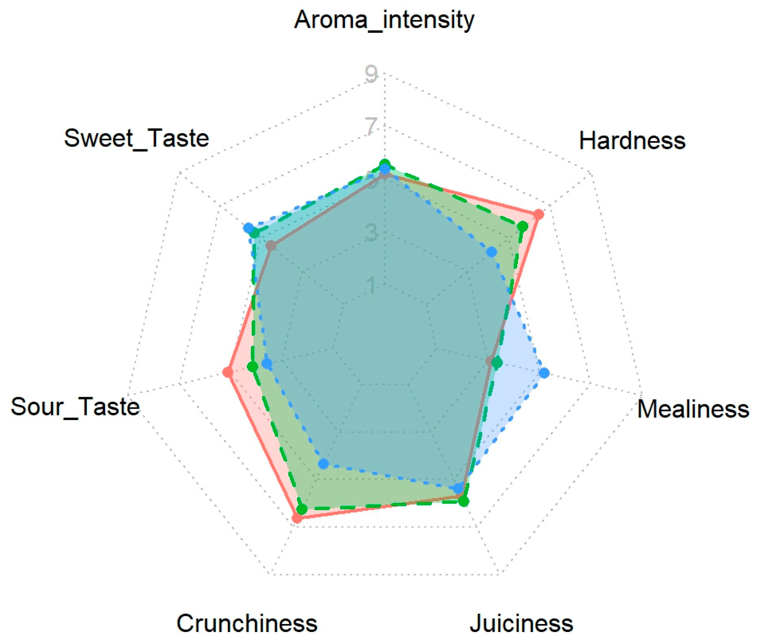Click the blue data point on Hardness axis
759x644 pixels.
click(x=492, y=252)
